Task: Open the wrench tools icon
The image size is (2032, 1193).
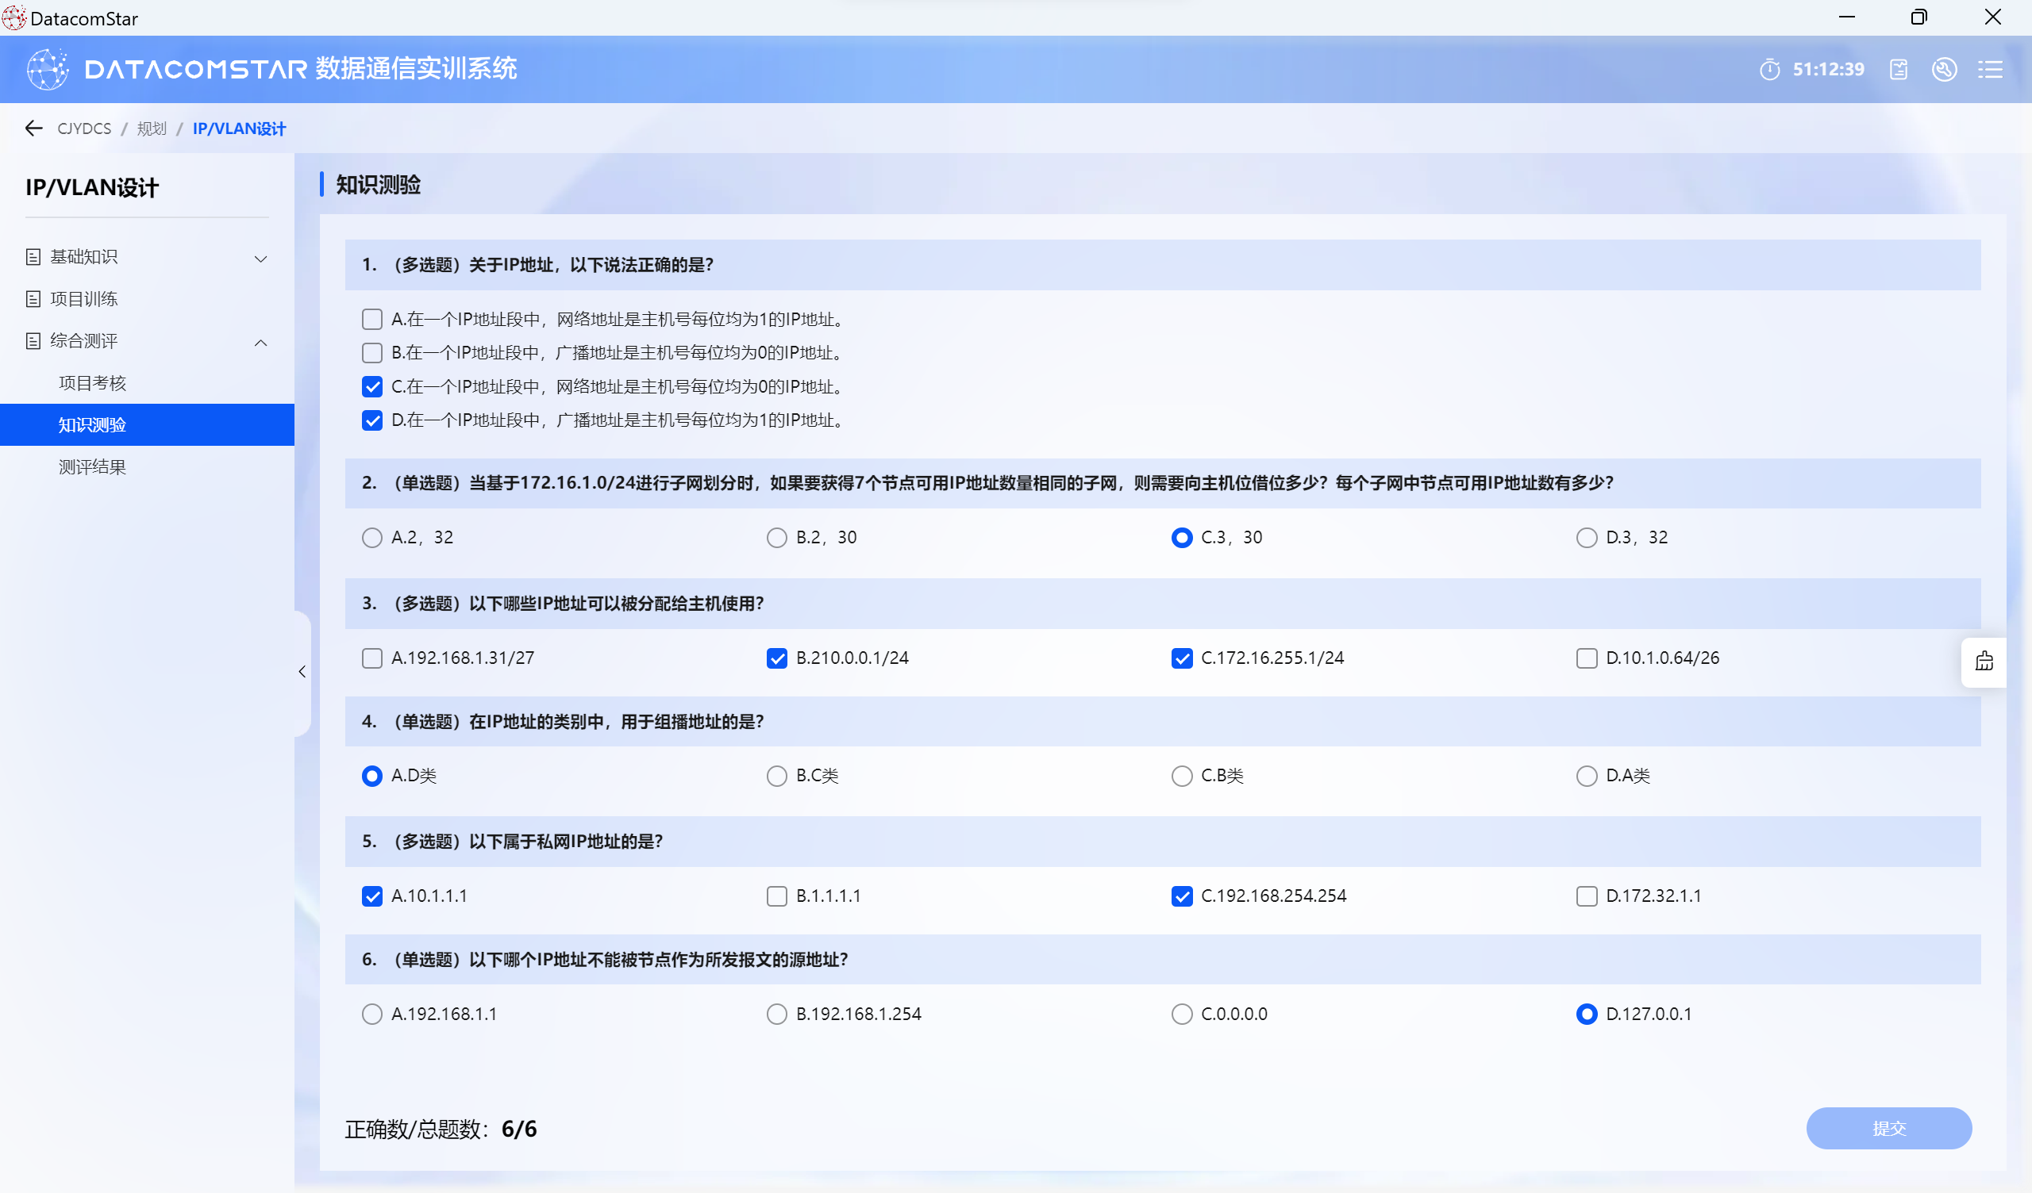Action: (1944, 69)
